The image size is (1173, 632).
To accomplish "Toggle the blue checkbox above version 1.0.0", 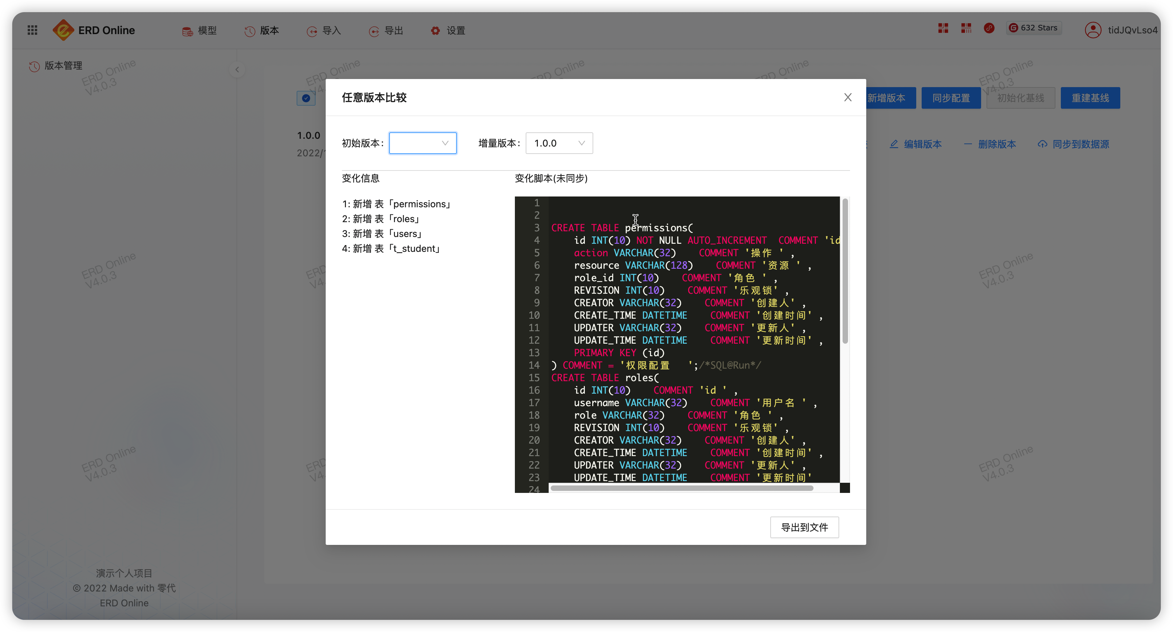I will tap(306, 98).
